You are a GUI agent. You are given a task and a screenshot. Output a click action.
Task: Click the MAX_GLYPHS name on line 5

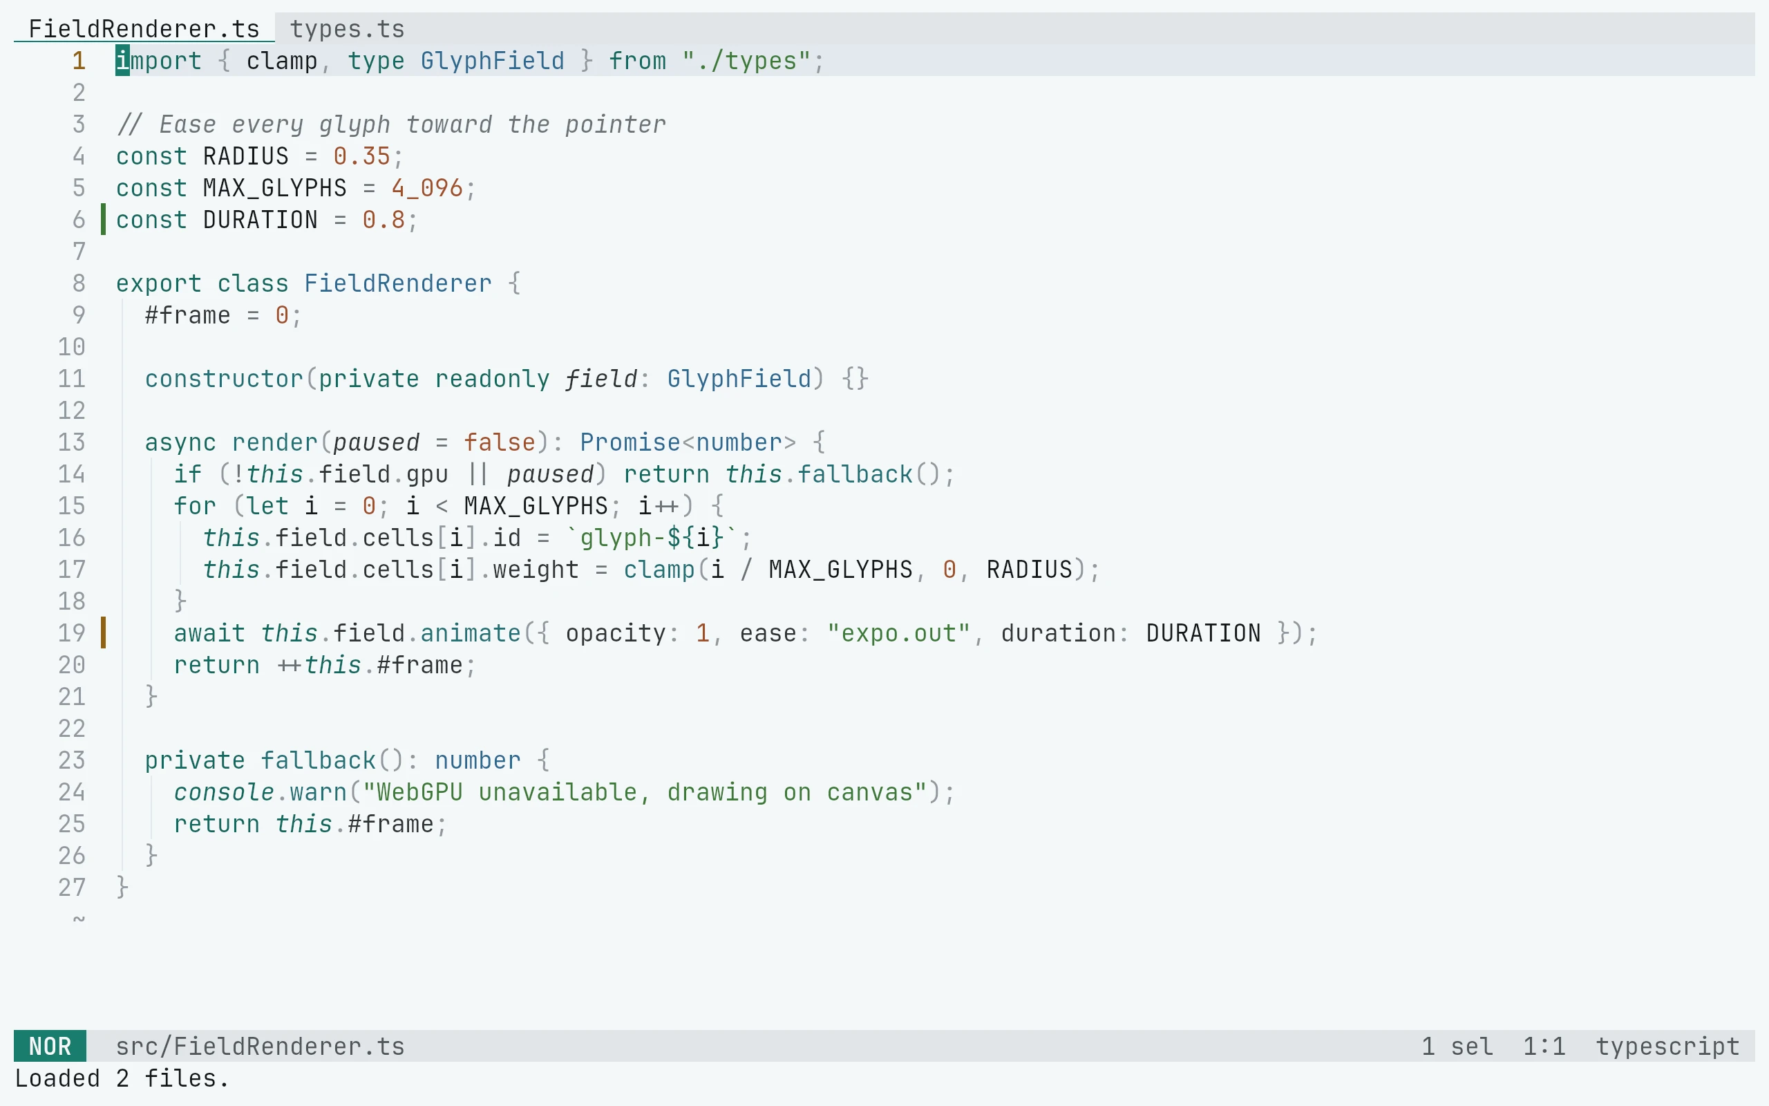tap(275, 188)
